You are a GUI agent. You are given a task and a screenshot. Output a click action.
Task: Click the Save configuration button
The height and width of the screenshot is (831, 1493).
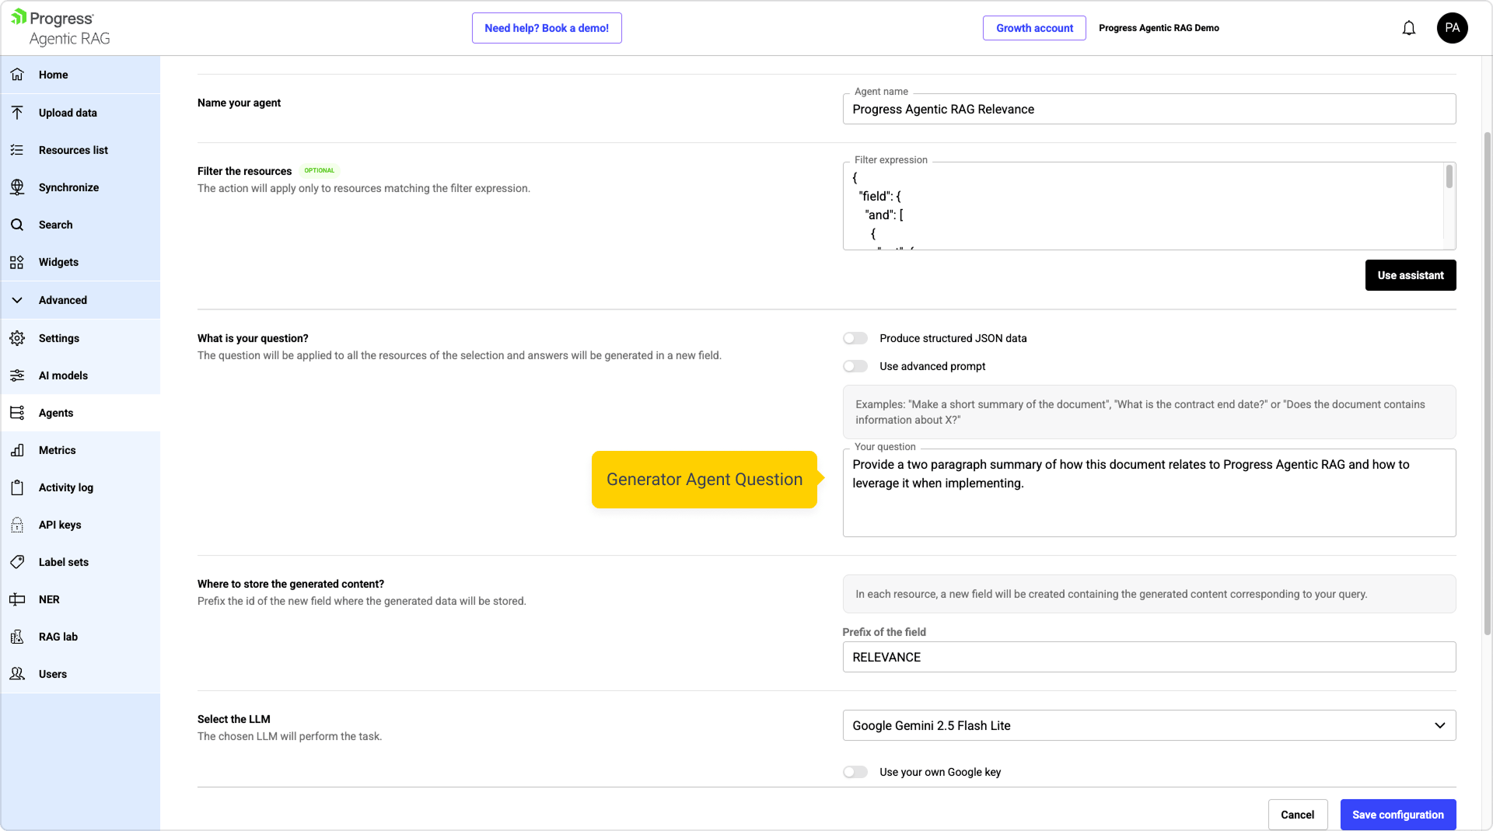tap(1397, 815)
